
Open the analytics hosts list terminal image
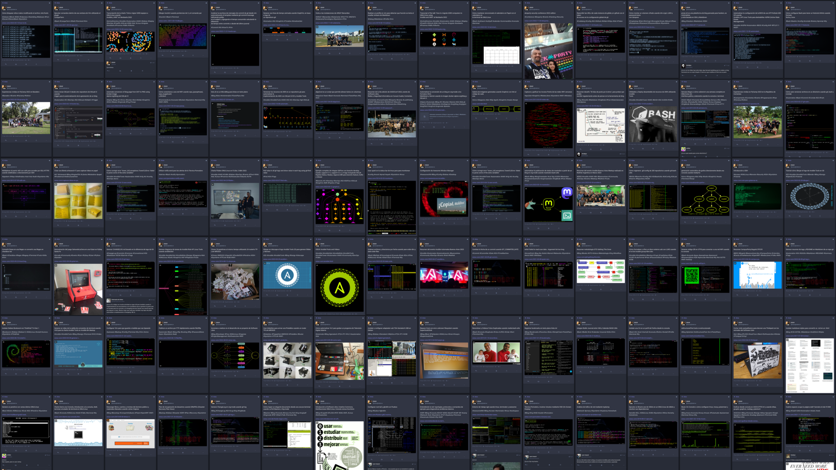click(26, 41)
